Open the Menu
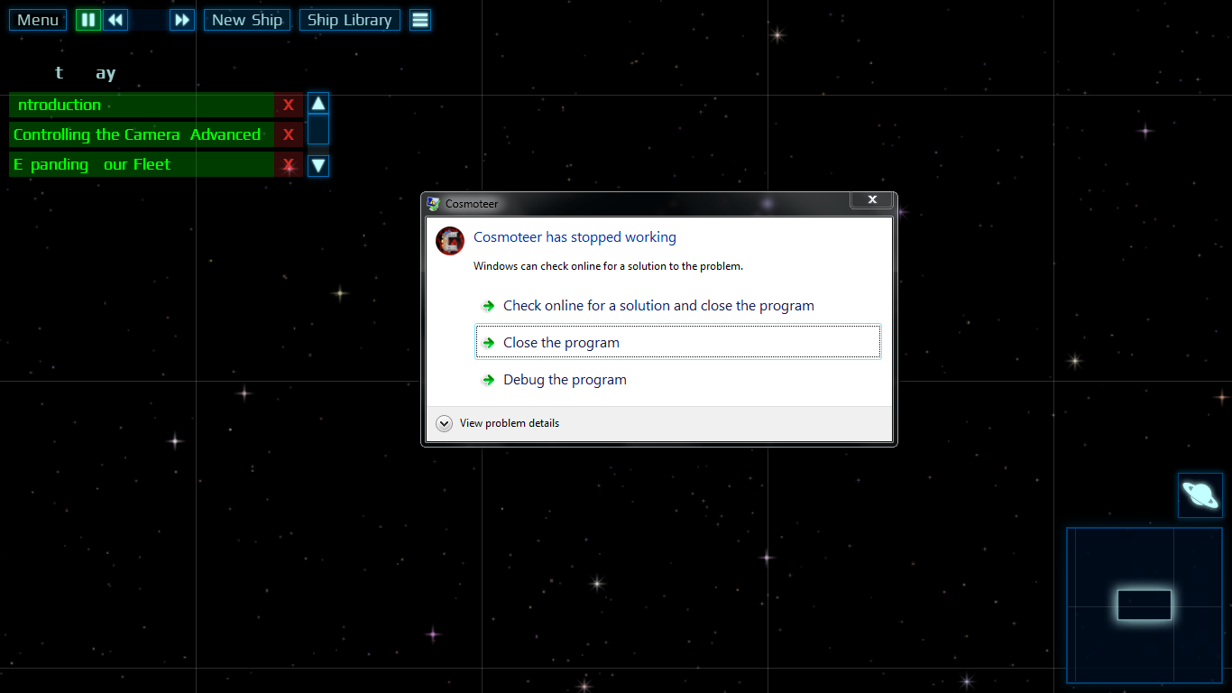Screen dimensions: 1232x693 coord(37,19)
